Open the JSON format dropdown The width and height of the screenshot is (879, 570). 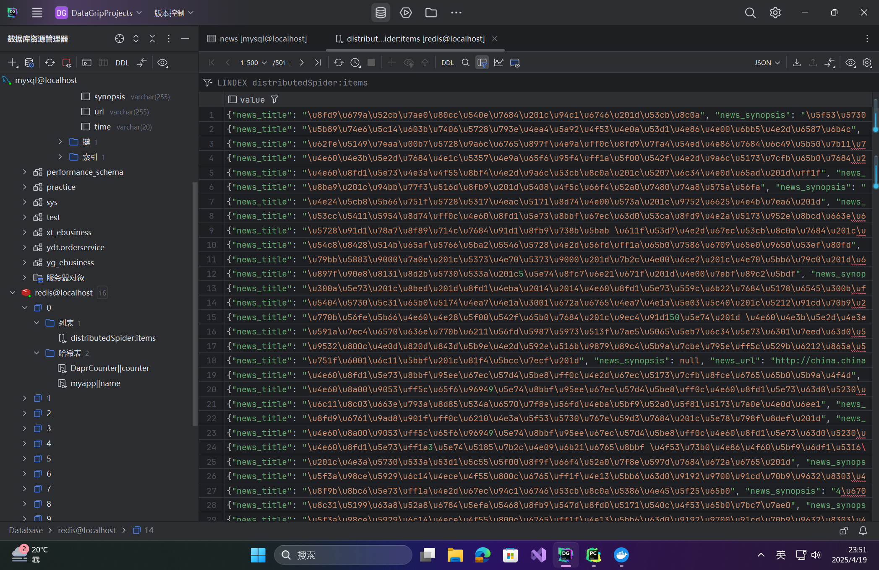coord(767,62)
